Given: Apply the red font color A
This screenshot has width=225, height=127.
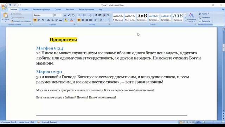Looking at the screenshot, I should click(x=71, y=20).
